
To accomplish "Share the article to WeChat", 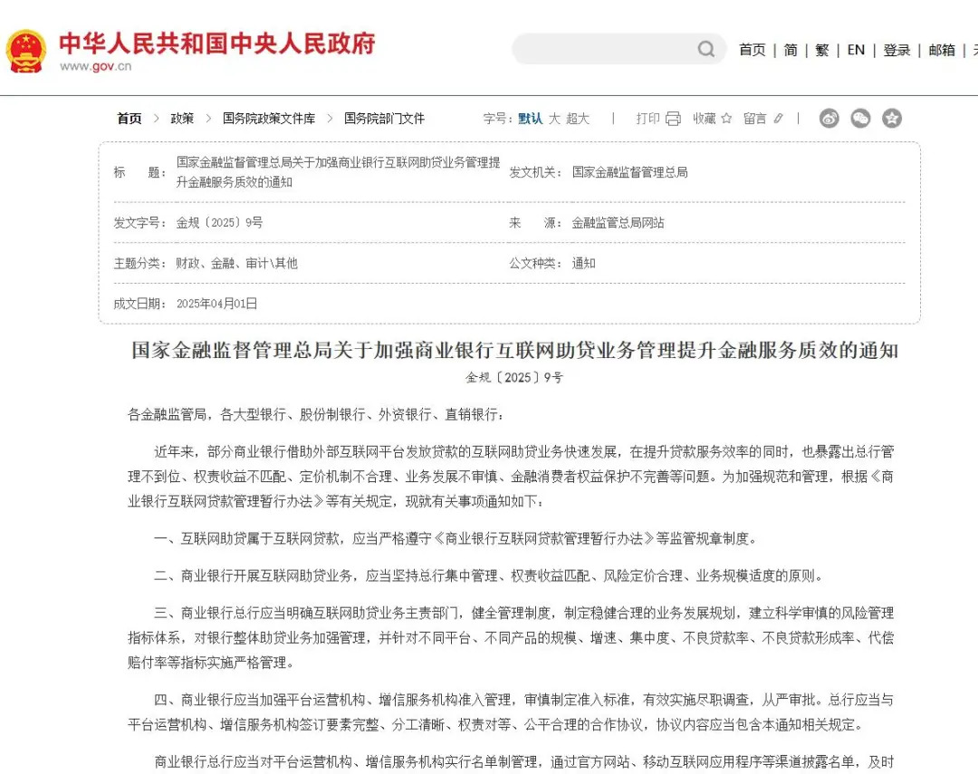I will tap(860, 119).
